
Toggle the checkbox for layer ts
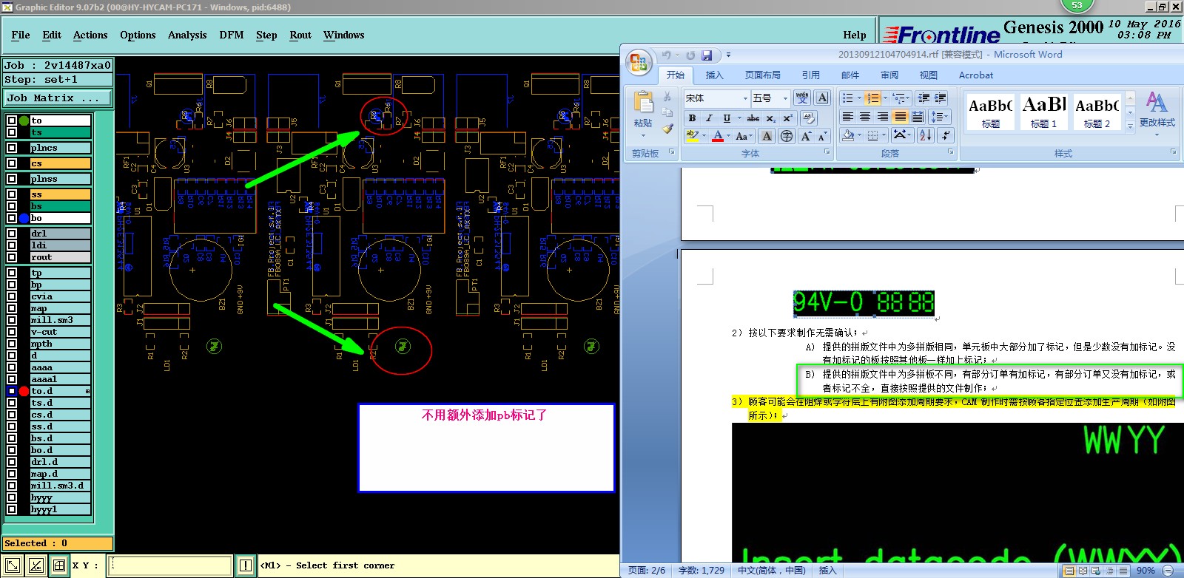[12, 132]
